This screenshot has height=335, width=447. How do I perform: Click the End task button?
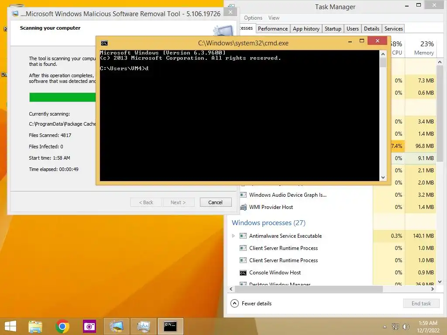coord(421,304)
